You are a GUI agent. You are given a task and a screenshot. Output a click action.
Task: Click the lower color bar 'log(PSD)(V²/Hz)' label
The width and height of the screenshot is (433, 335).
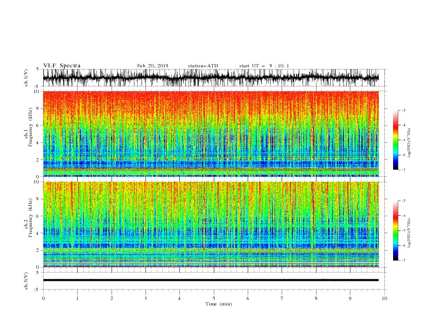point(409,233)
